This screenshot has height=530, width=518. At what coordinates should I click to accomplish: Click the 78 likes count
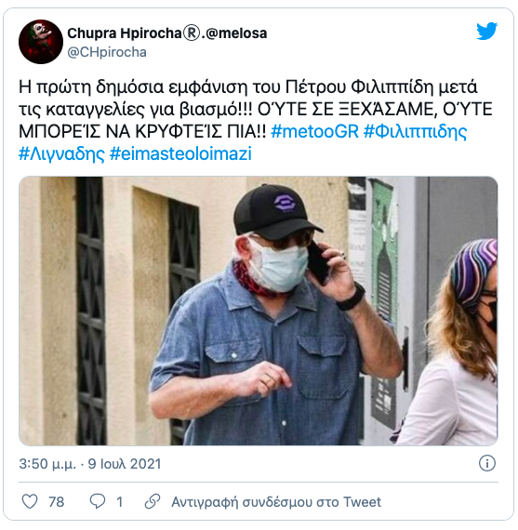tap(56, 502)
